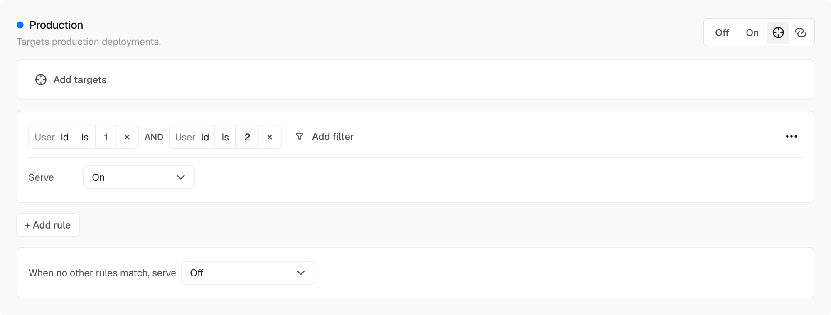Edit the value 2 in second filter
831x315 pixels.
(x=247, y=137)
